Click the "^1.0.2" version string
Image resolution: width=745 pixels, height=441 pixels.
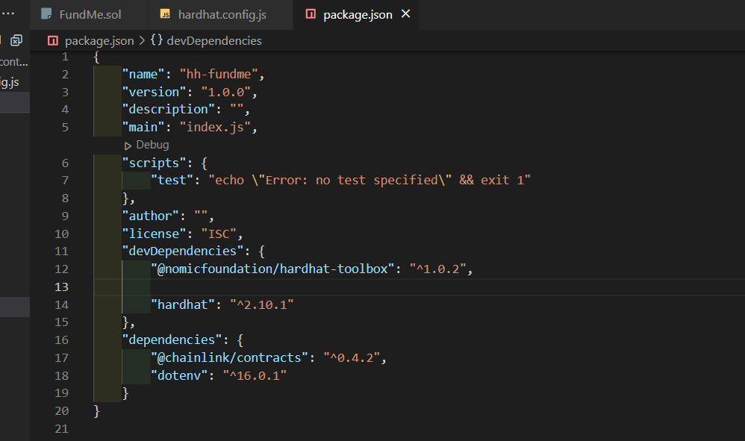[437, 269]
